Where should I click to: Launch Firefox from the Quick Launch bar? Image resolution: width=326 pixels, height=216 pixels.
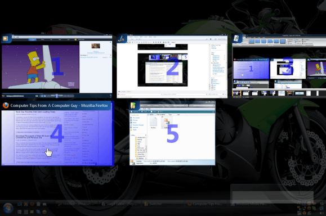point(32,204)
